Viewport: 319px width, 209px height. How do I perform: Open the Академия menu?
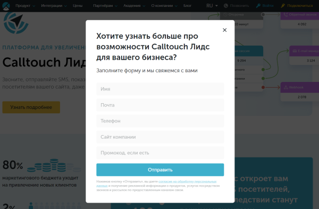[132, 6]
